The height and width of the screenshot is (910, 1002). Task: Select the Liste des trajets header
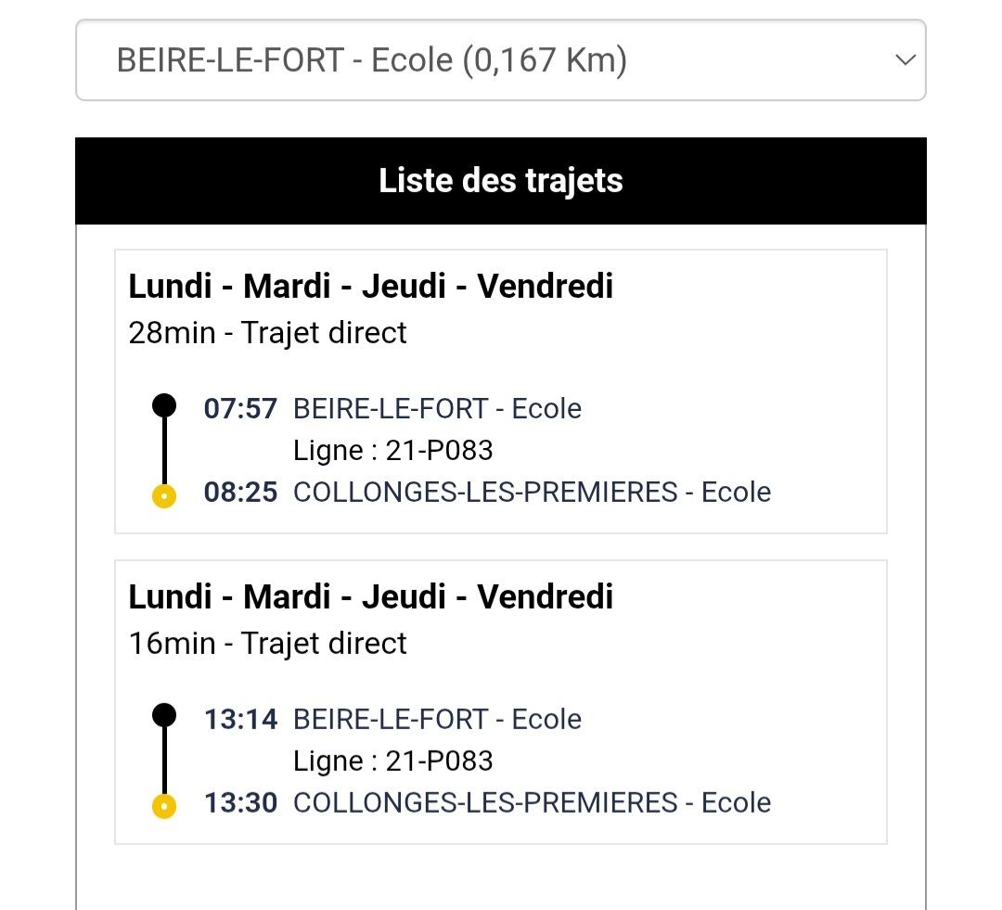pyautogui.click(x=500, y=181)
